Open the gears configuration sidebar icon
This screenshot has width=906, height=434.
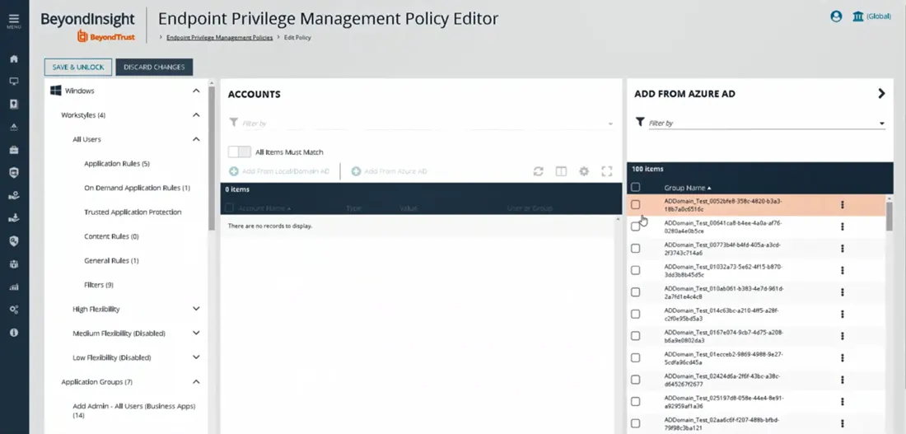coord(14,310)
